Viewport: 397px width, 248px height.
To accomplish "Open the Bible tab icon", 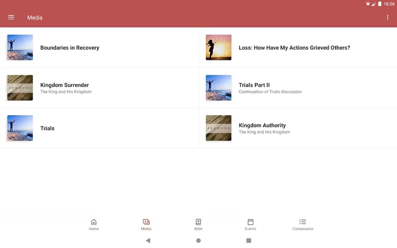I will coord(198,222).
